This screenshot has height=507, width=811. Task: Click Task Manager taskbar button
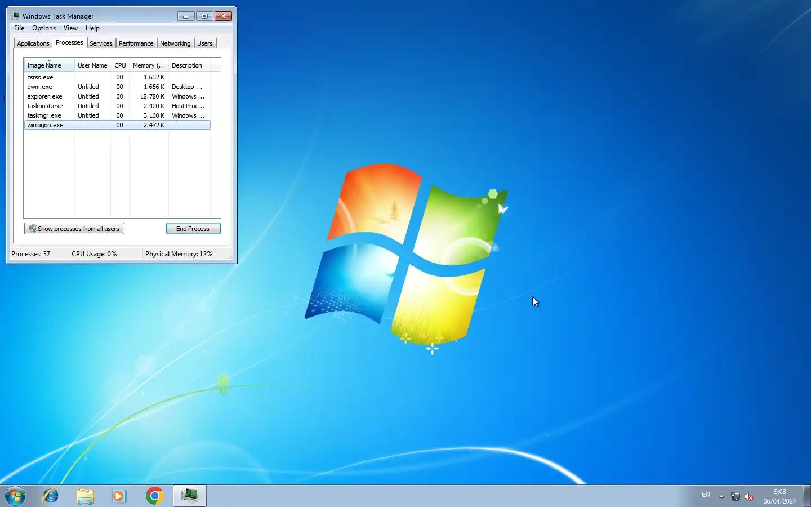point(189,496)
